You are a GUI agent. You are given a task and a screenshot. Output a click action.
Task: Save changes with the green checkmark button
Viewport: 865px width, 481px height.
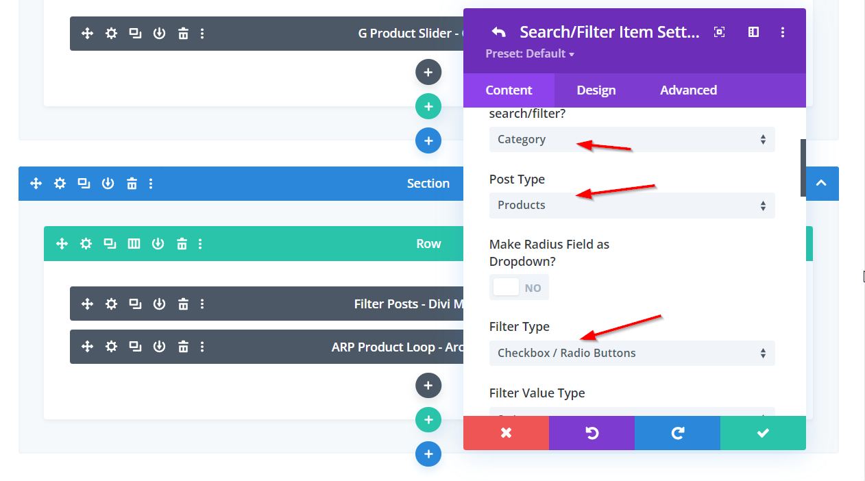(x=763, y=433)
